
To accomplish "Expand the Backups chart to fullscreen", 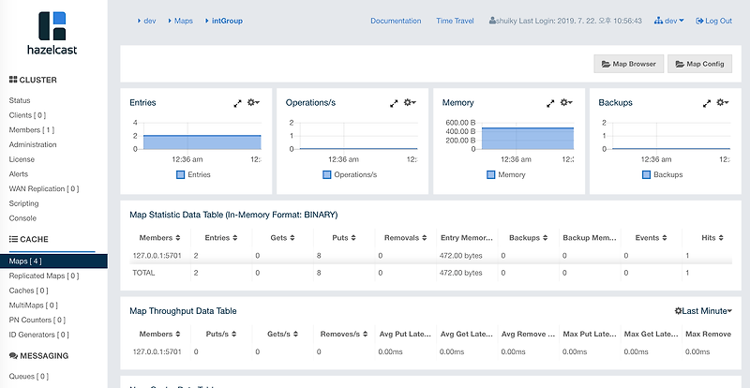I will click(707, 103).
